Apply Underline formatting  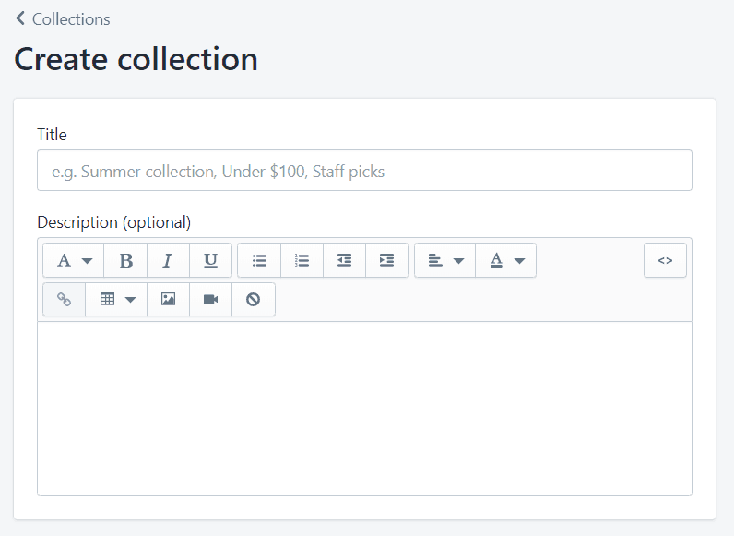(210, 260)
